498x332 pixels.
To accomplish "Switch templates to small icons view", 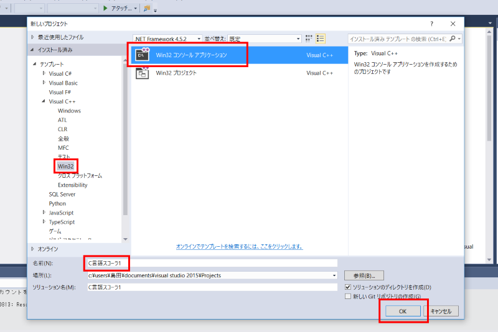I will coord(309,39).
